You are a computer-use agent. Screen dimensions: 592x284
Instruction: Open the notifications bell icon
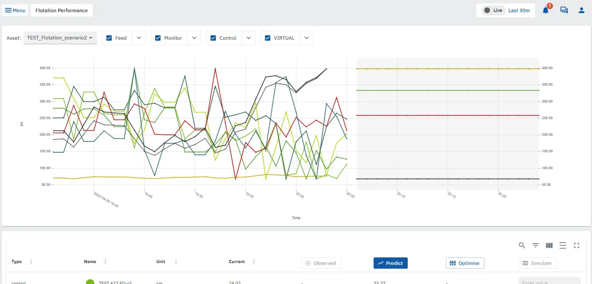pos(545,10)
